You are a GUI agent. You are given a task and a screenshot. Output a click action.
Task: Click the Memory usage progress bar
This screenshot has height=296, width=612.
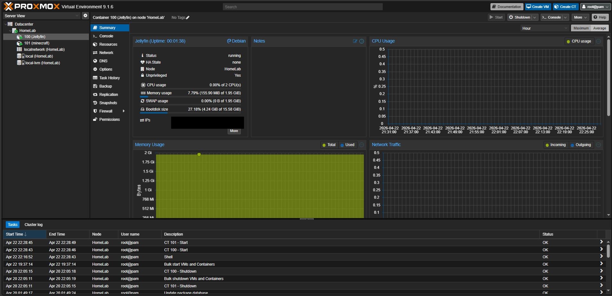click(191, 97)
